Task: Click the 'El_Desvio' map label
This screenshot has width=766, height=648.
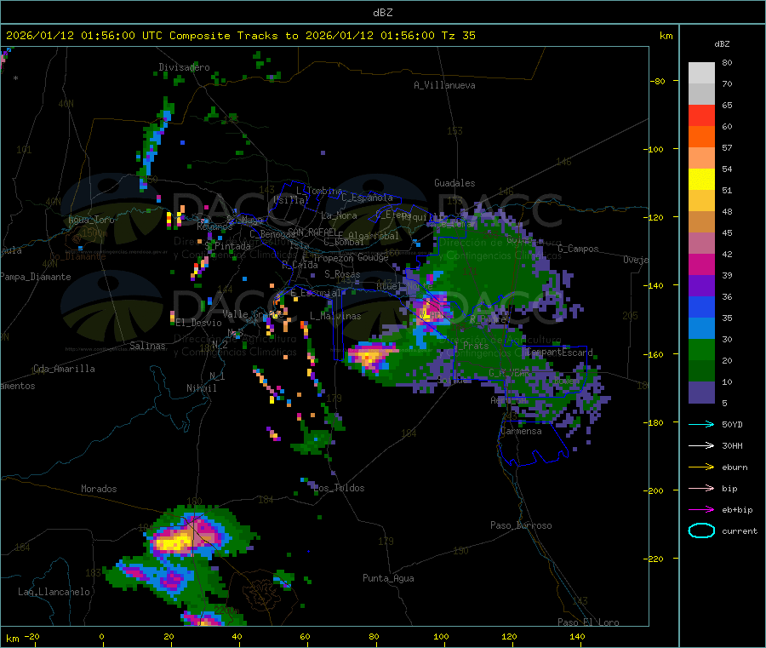Action: click(x=198, y=323)
